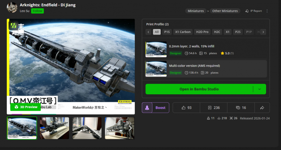Click the Boost label
Image resolution: width=281 pixels, height=150 pixels.
click(160, 107)
